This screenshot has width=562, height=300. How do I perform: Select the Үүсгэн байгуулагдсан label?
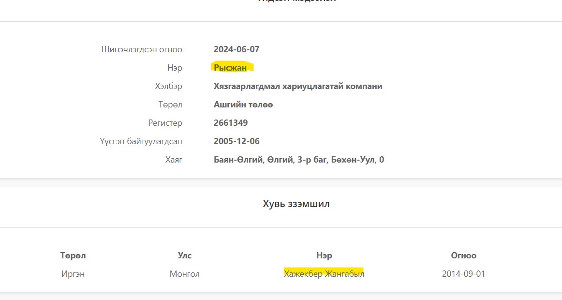[x=141, y=141]
